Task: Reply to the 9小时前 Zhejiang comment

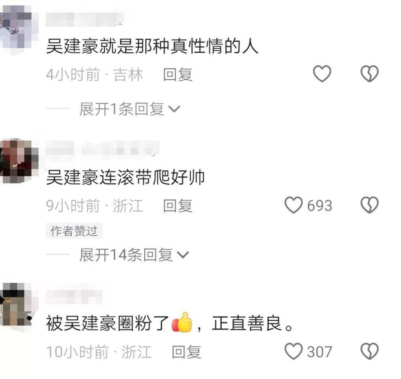Action: pyautogui.click(x=178, y=206)
